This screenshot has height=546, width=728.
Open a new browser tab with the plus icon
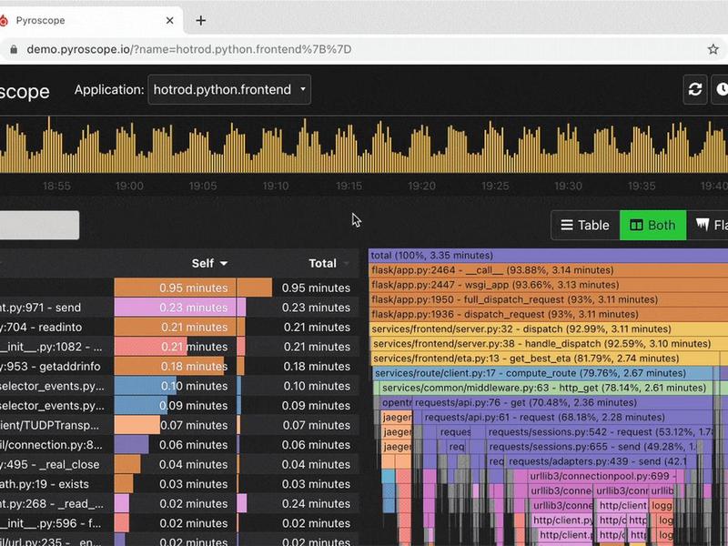(200, 20)
